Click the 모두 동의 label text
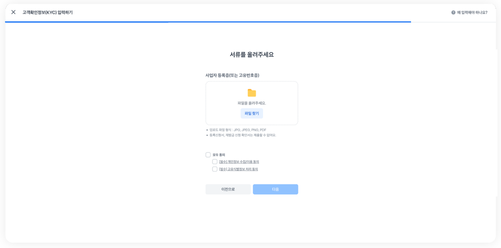Screen dimensions: 501x248 [x=219, y=155]
